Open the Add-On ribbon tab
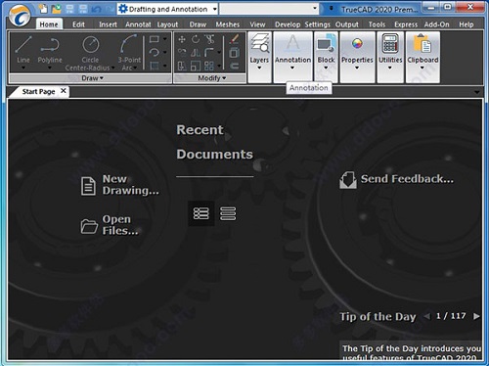 point(436,24)
